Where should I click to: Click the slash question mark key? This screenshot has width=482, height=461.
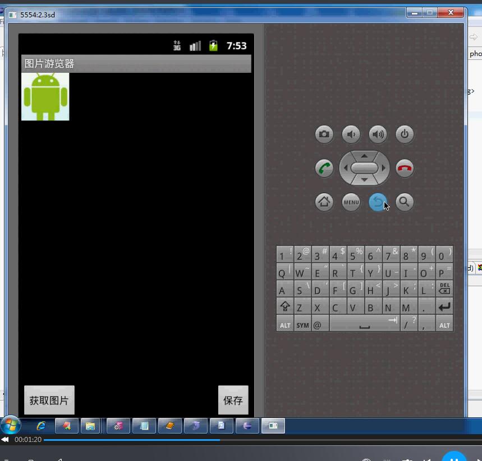click(409, 324)
